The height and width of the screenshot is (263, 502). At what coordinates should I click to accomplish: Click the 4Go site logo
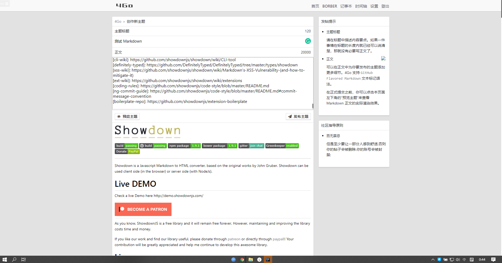coord(124,5)
